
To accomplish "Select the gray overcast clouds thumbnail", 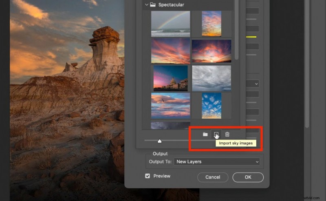I will pos(211,78).
